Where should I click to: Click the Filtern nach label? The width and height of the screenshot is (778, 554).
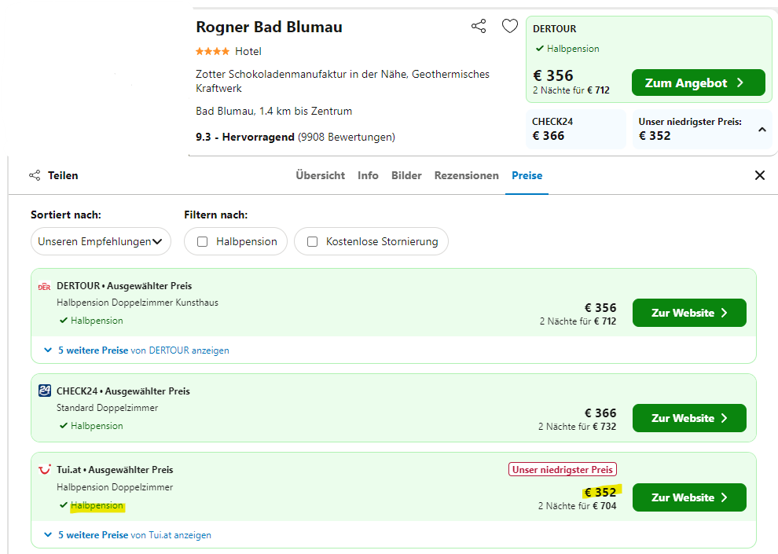pyautogui.click(x=216, y=215)
